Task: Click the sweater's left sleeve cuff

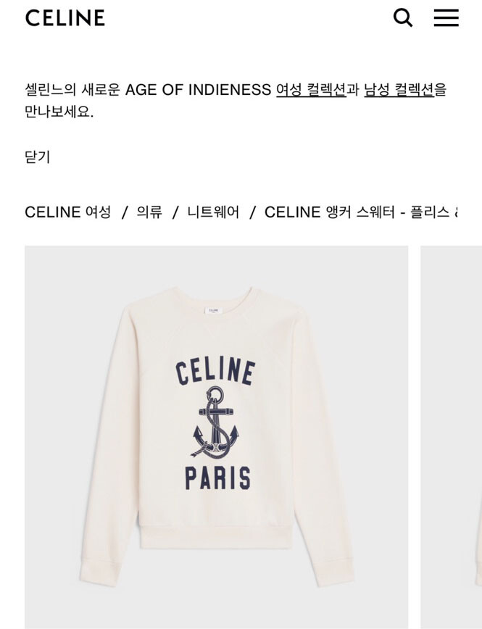Action: tap(99, 572)
